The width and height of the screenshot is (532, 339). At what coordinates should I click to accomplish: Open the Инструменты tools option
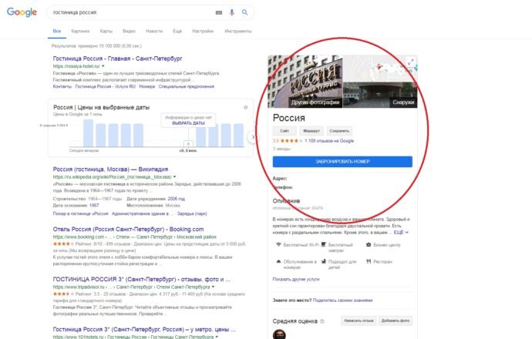(x=238, y=31)
